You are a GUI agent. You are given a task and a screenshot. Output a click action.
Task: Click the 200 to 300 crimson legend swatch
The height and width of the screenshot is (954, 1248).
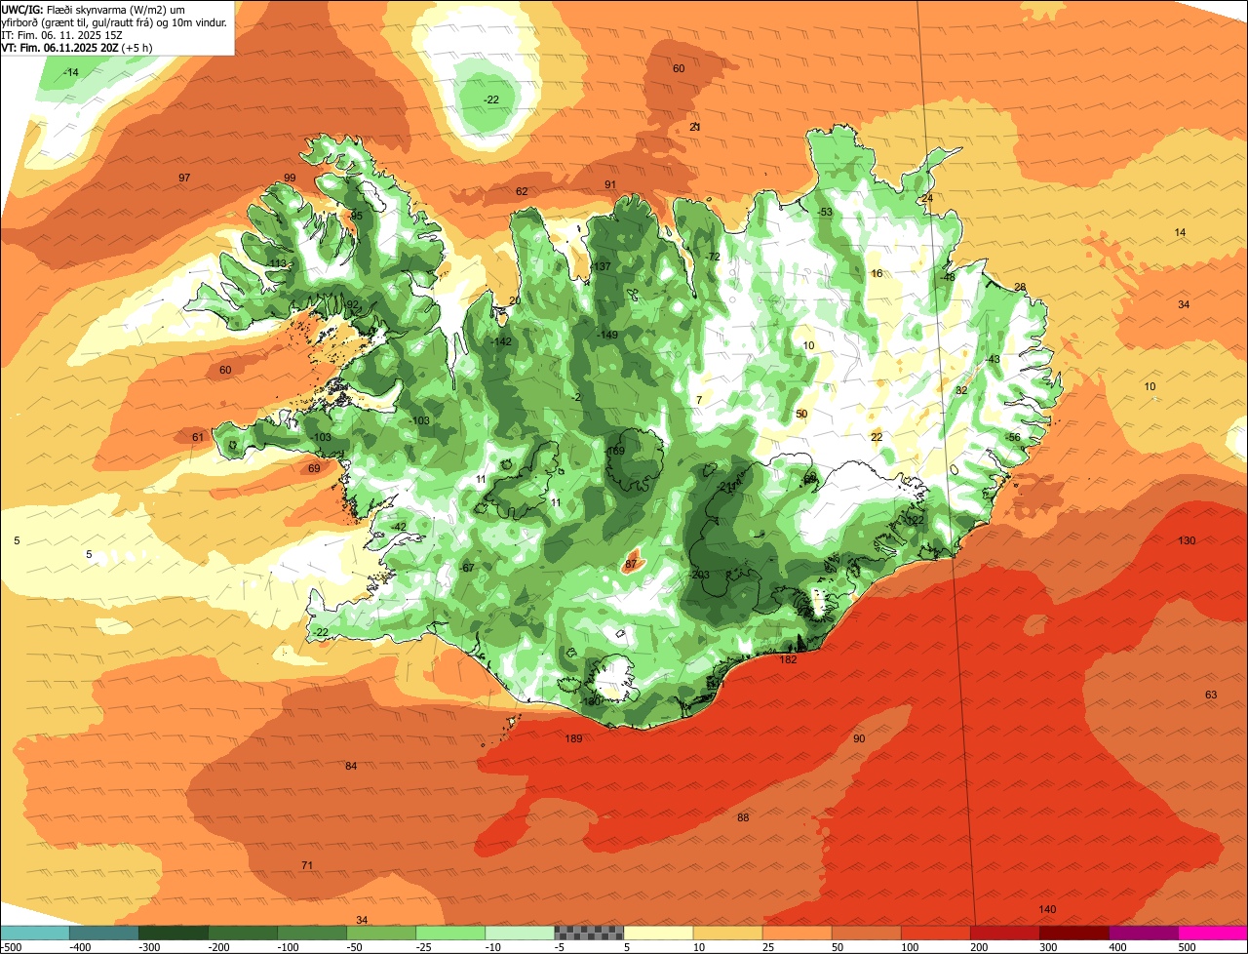(x=1004, y=933)
